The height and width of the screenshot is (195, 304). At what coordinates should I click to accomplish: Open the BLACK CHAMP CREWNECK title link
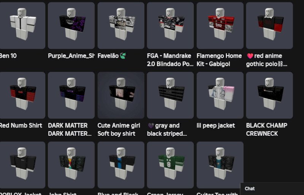tap(267, 129)
